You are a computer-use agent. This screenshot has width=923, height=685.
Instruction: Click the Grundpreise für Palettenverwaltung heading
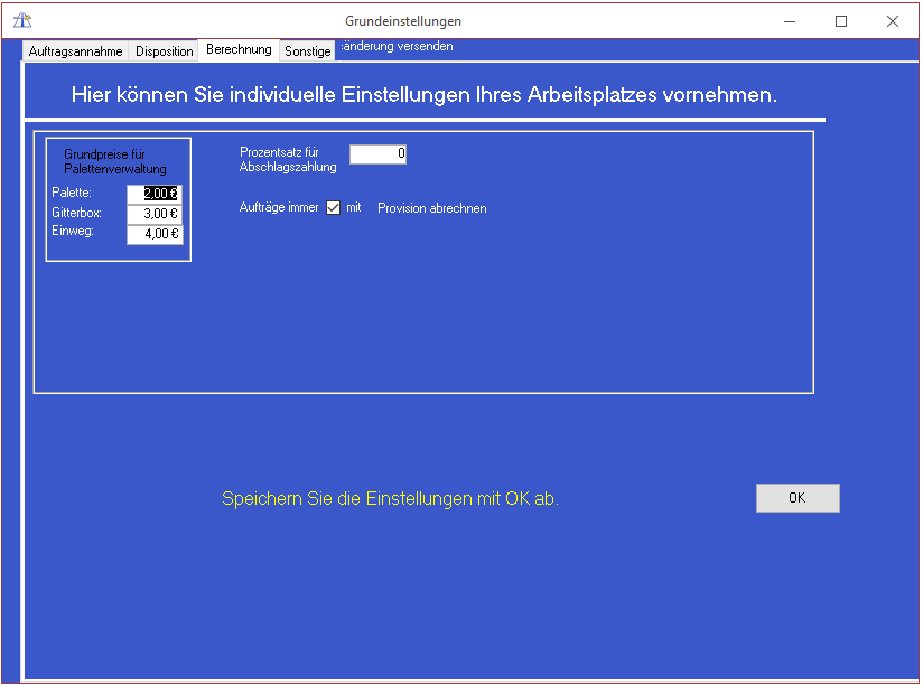point(115,162)
